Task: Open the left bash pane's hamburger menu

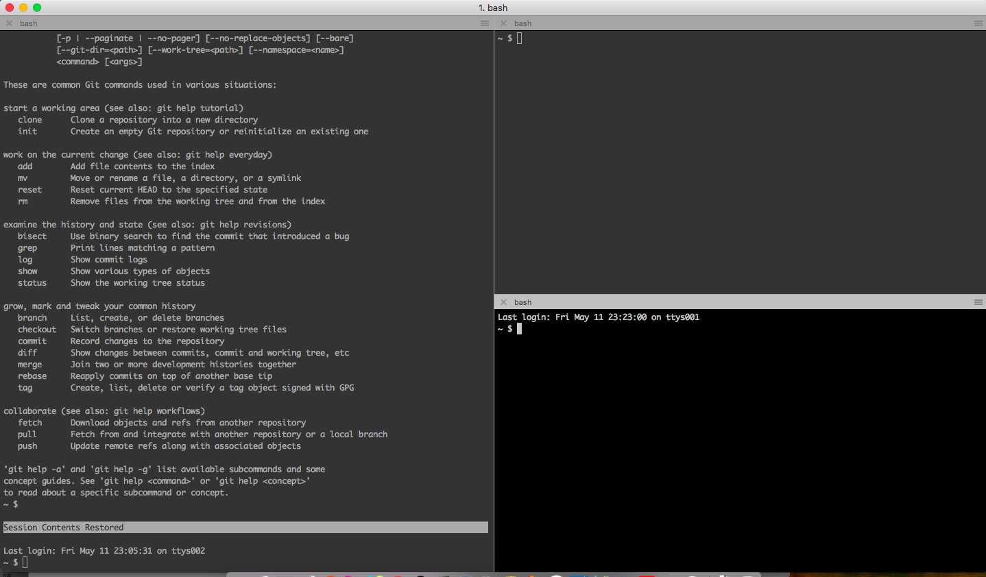Action: point(485,23)
